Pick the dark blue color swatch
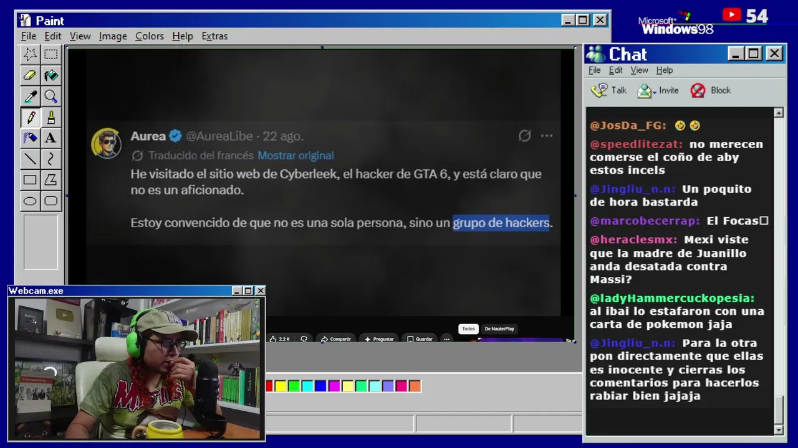This screenshot has height=448, width=798. coord(320,386)
